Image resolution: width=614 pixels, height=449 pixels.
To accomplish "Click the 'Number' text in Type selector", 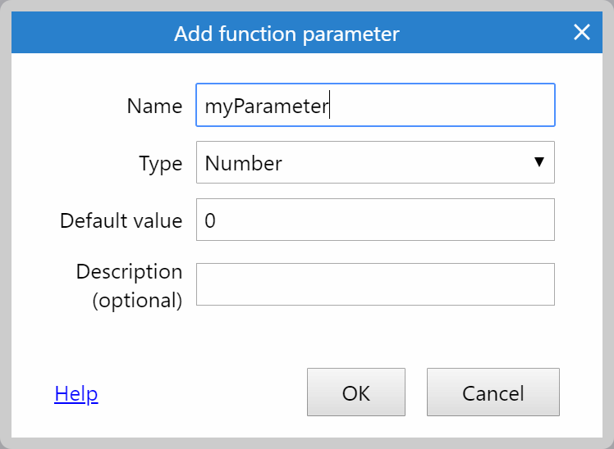I will (x=243, y=163).
